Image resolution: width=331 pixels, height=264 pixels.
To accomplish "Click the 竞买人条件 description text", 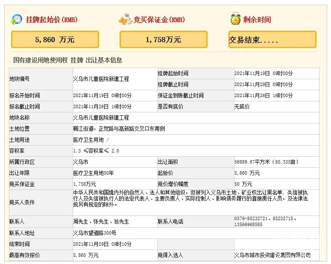I will pos(190,198).
